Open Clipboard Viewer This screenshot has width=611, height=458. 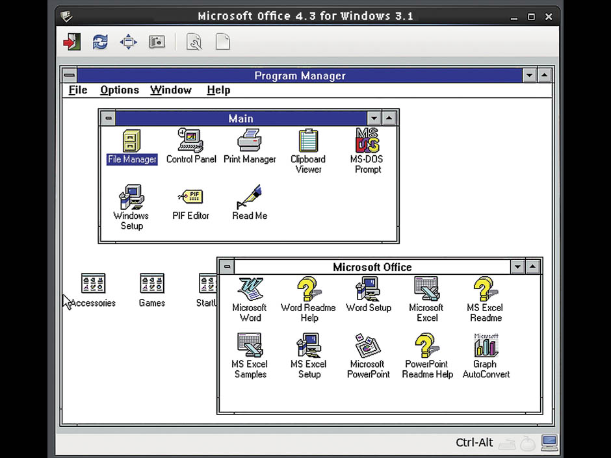pos(308,152)
